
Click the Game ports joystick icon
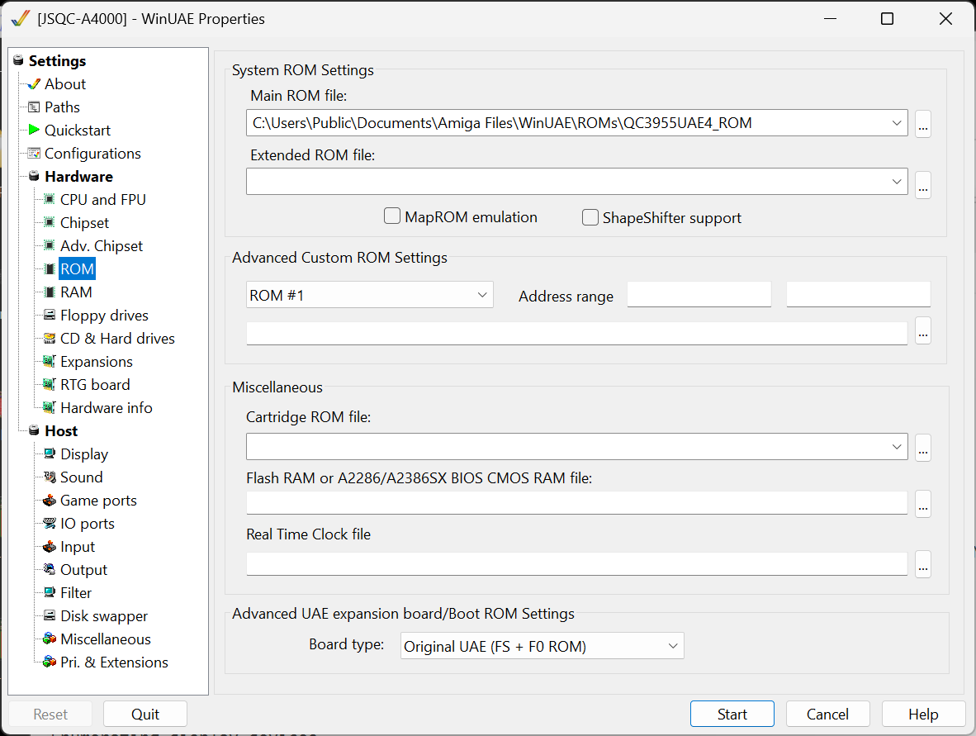point(50,500)
